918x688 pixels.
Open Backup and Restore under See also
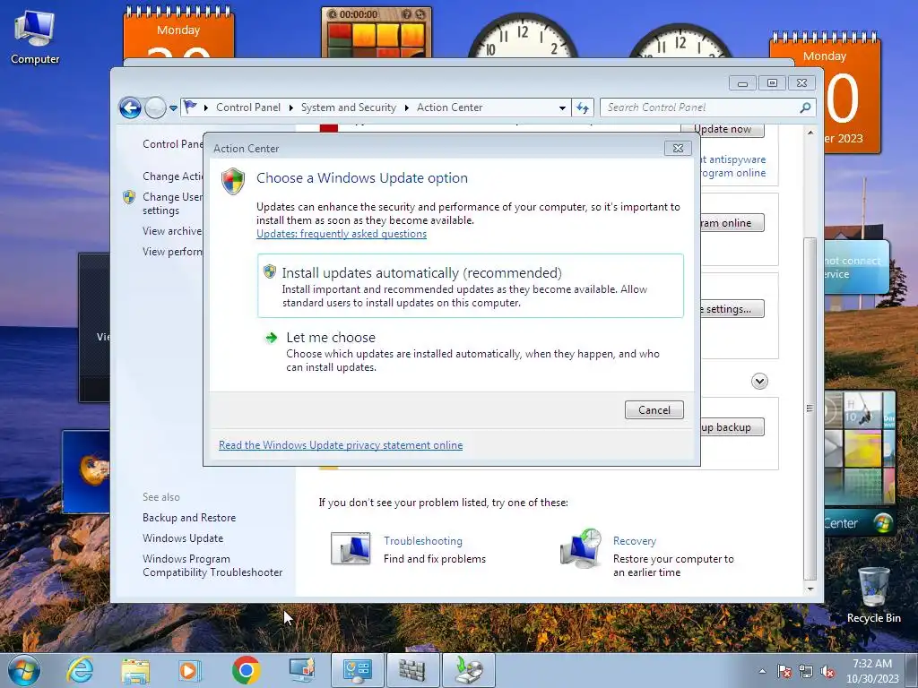coord(189,518)
